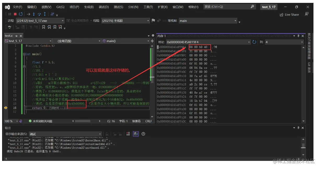Click the feedback icon near Live Share
320x169 pixels.
pos(307,14)
